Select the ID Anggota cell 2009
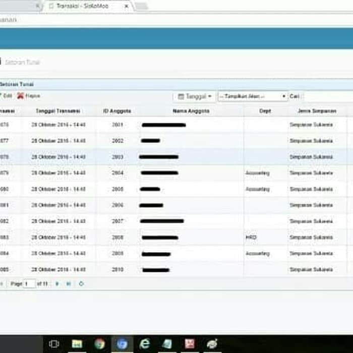Image resolution: width=353 pixels, height=353 pixels. click(117, 254)
